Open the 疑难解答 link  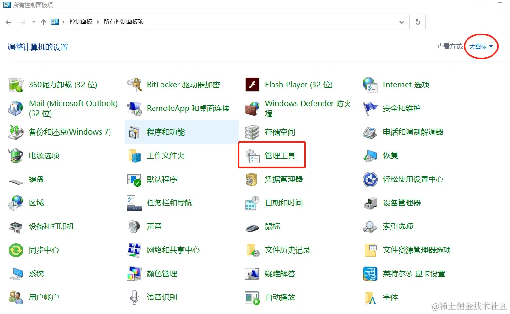click(x=280, y=274)
